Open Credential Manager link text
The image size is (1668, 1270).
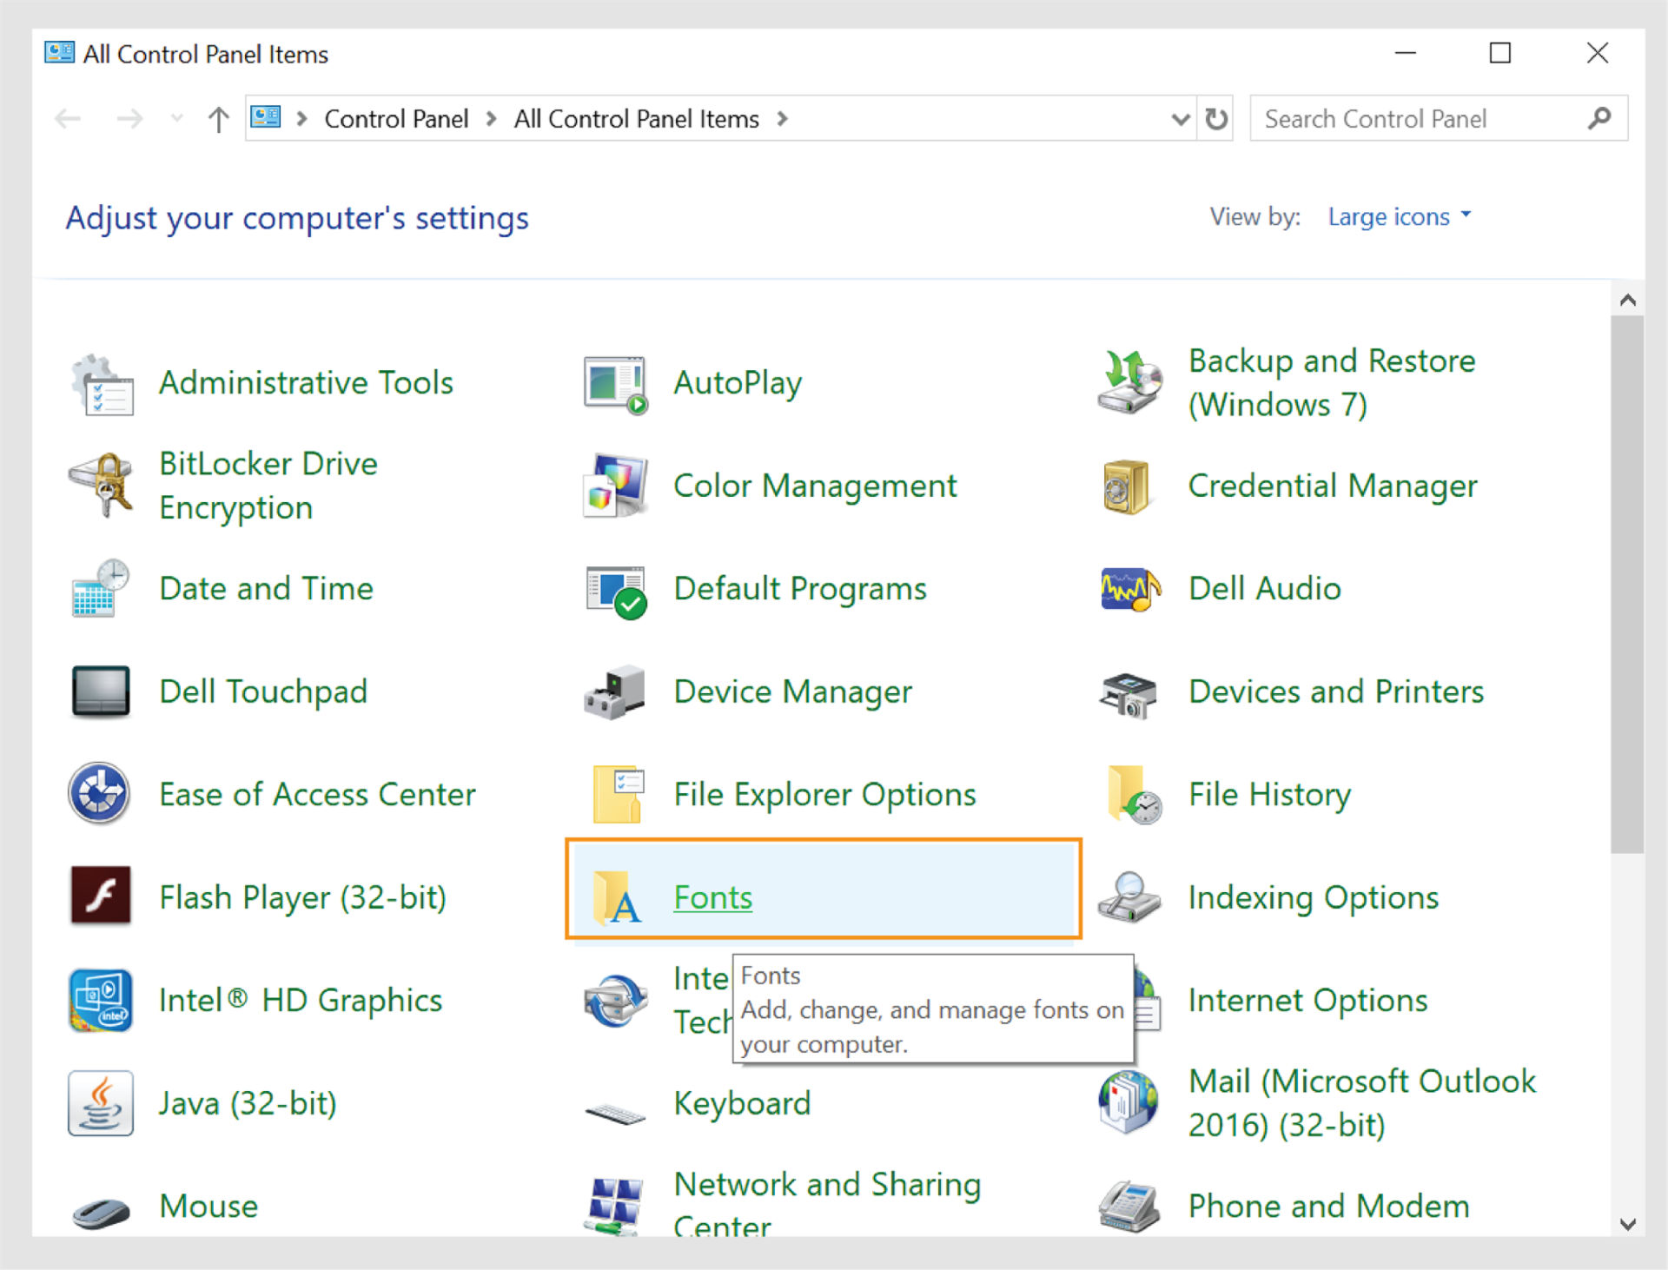click(1333, 486)
